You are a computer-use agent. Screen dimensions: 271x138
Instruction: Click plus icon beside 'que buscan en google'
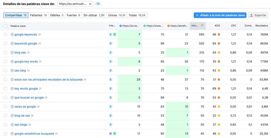click(x=12, y=97)
